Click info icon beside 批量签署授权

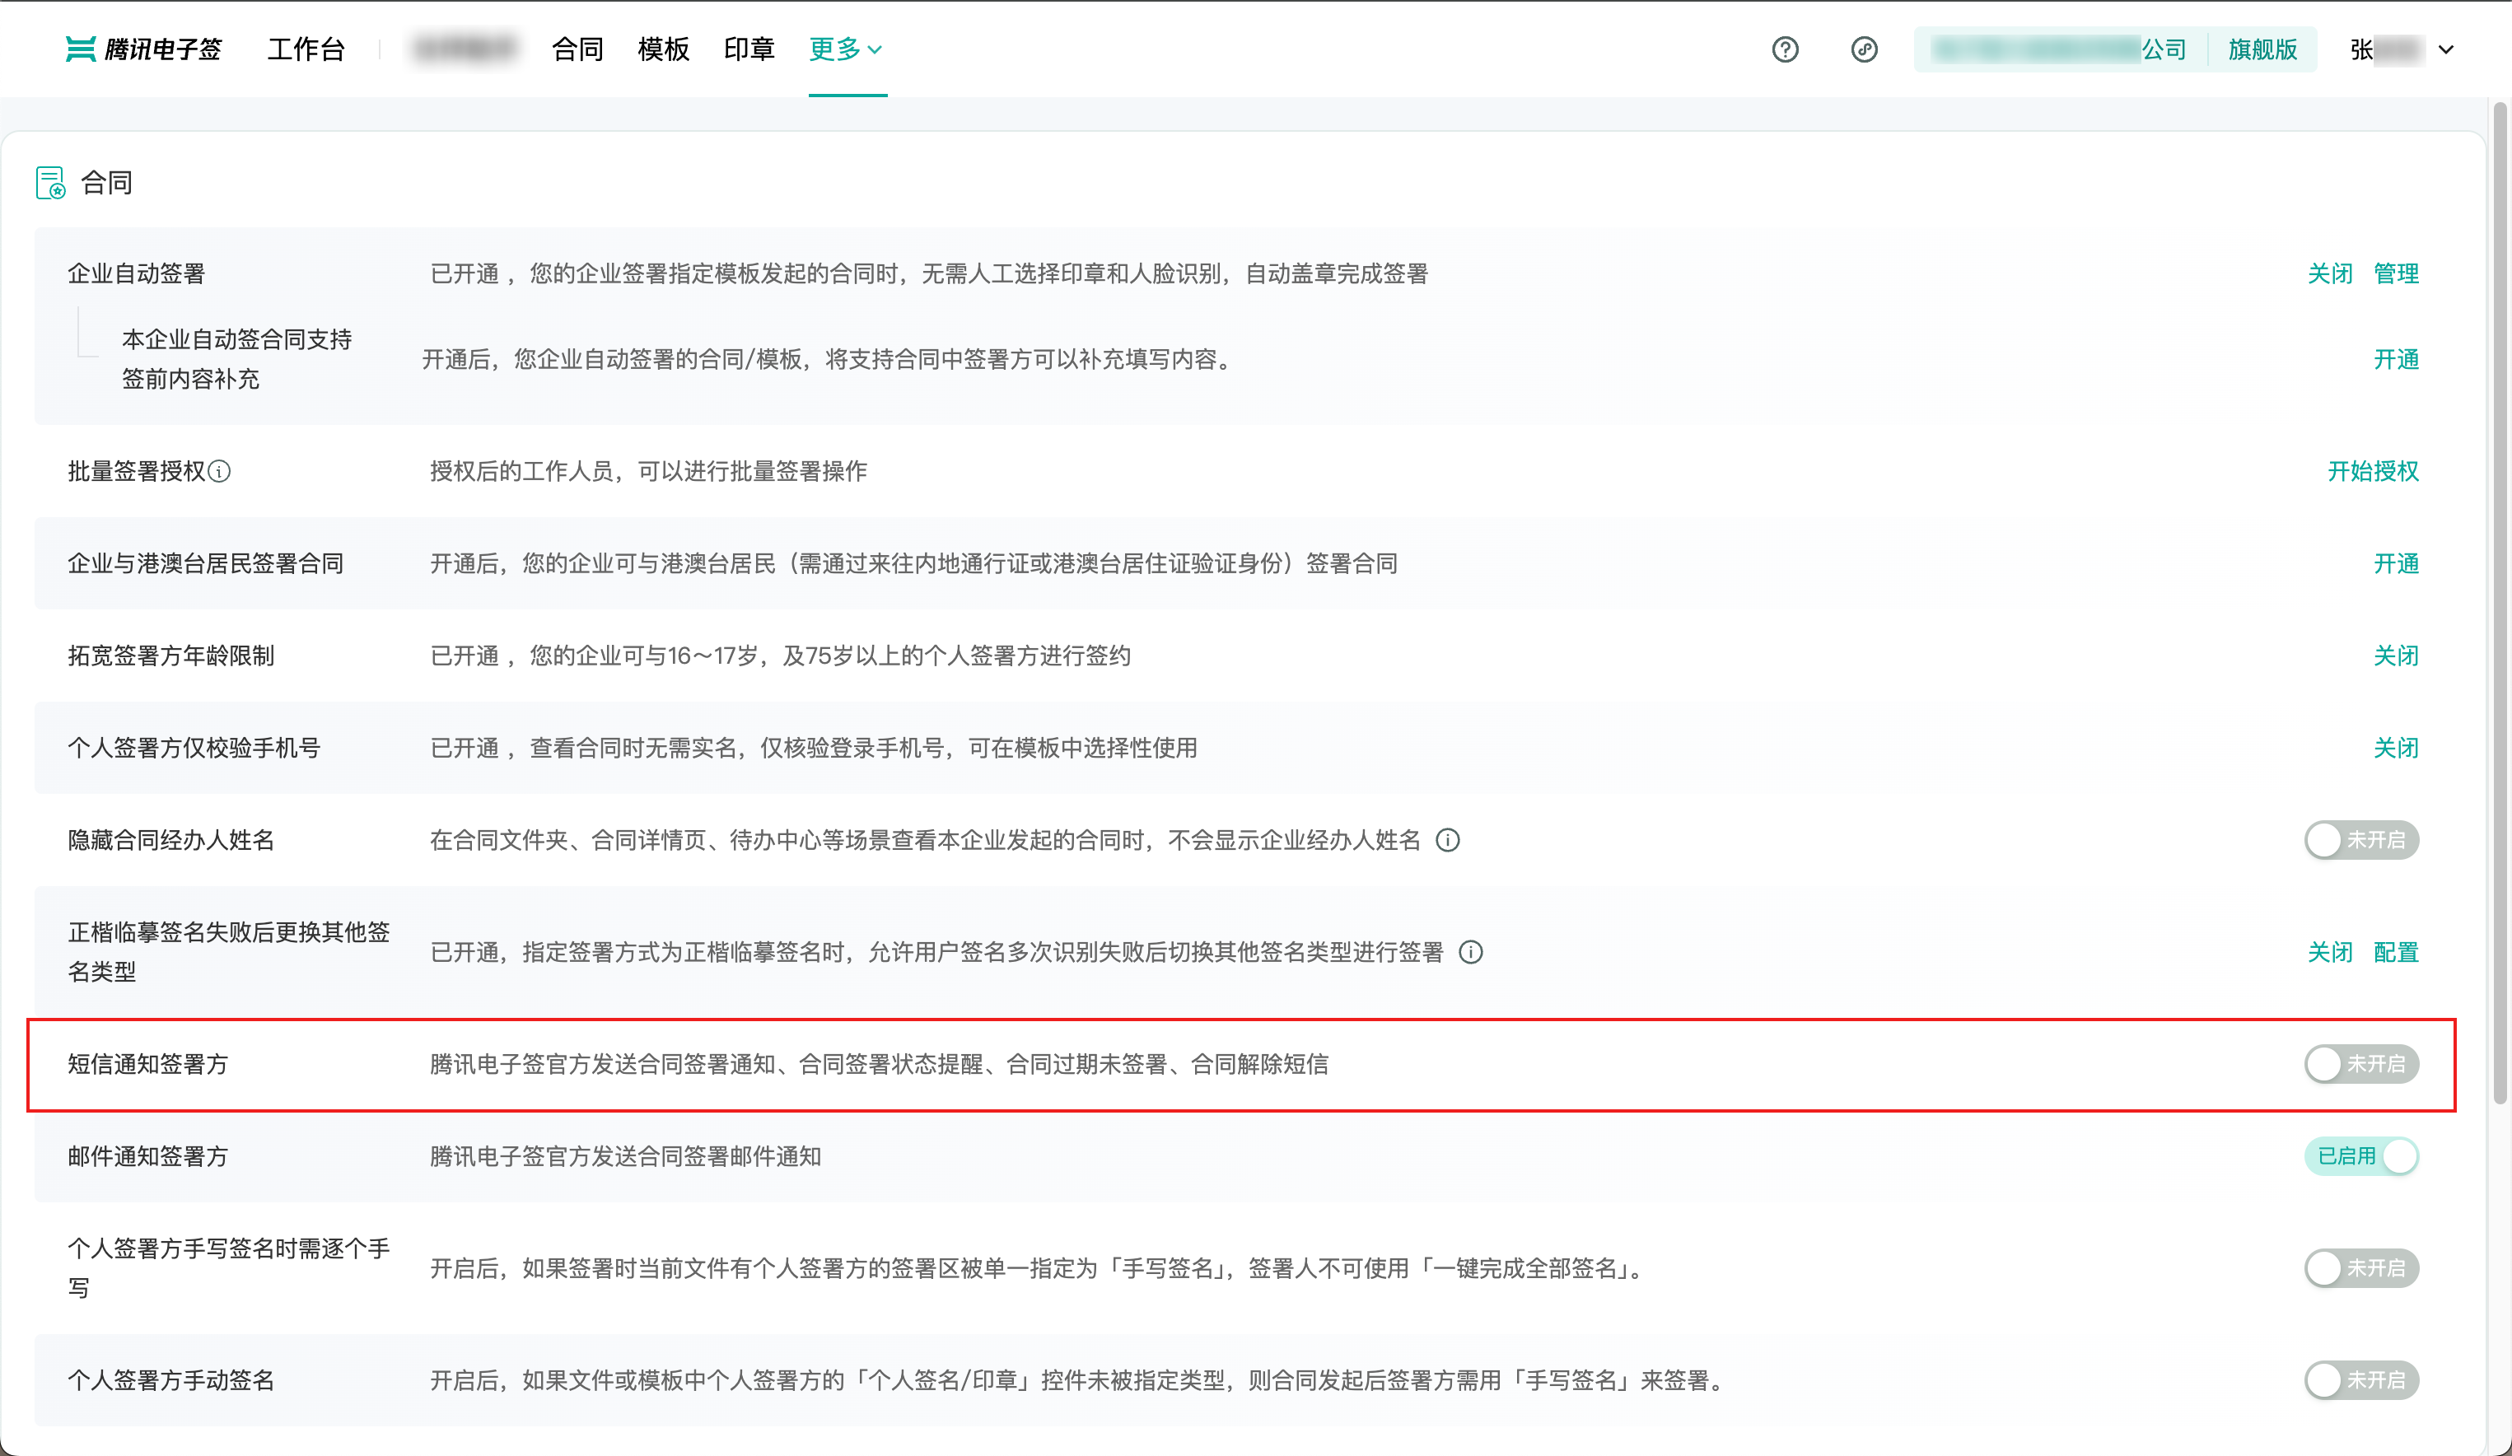(219, 471)
